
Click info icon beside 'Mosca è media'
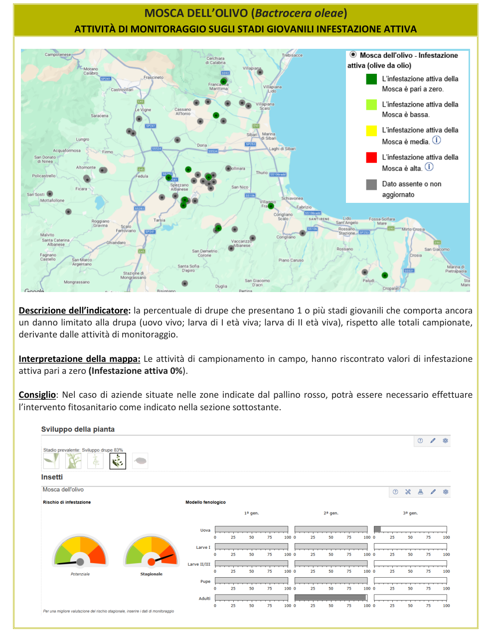point(437,141)
